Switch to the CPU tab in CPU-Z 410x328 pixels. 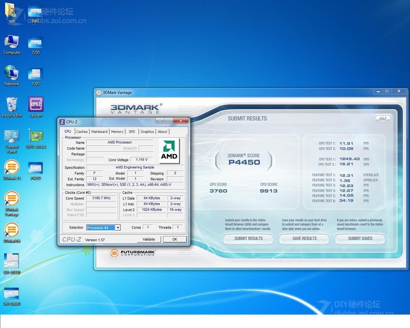pos(68,131)
